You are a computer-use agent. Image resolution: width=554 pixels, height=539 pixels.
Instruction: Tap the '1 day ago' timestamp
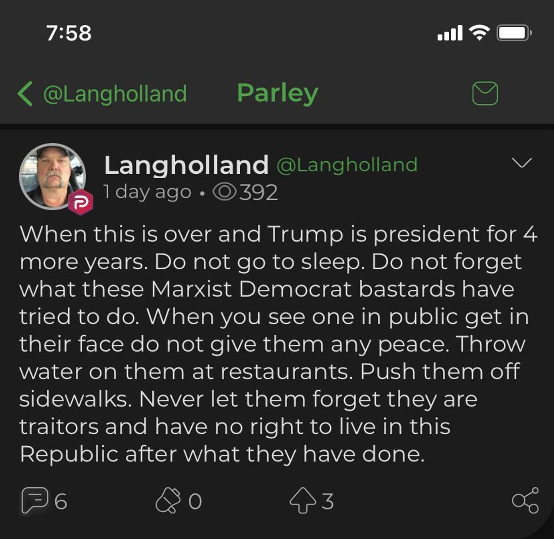(x=147, y=192)
